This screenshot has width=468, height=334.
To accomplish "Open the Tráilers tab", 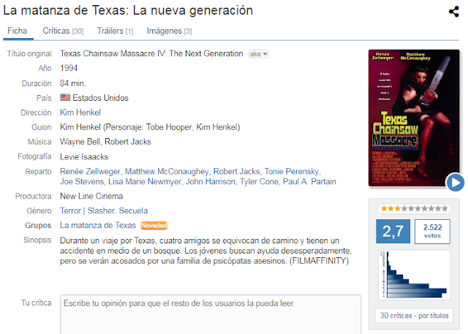I will click(x=116, y=31).
